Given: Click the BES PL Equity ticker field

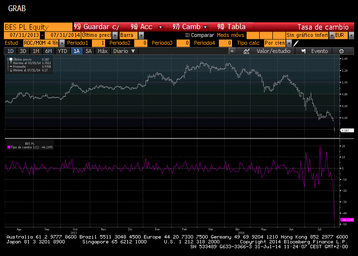Looking at the screenshot, I should point(38,27).
